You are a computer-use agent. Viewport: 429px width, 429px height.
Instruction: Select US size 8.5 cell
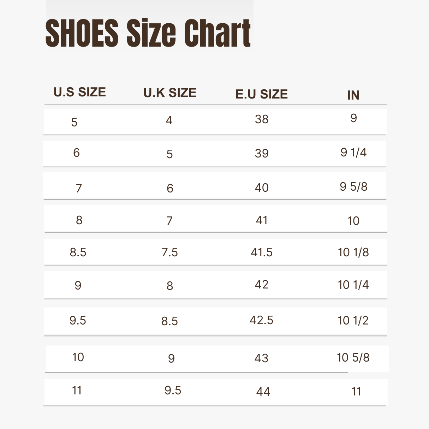pyautogui.click(x=78, y=252)
